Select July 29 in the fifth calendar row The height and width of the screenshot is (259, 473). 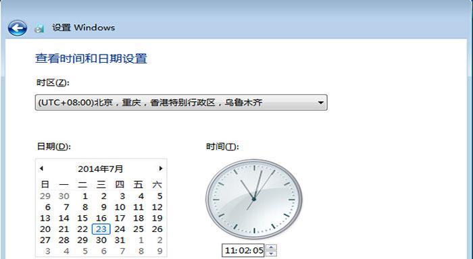click(x=82, y=240)
